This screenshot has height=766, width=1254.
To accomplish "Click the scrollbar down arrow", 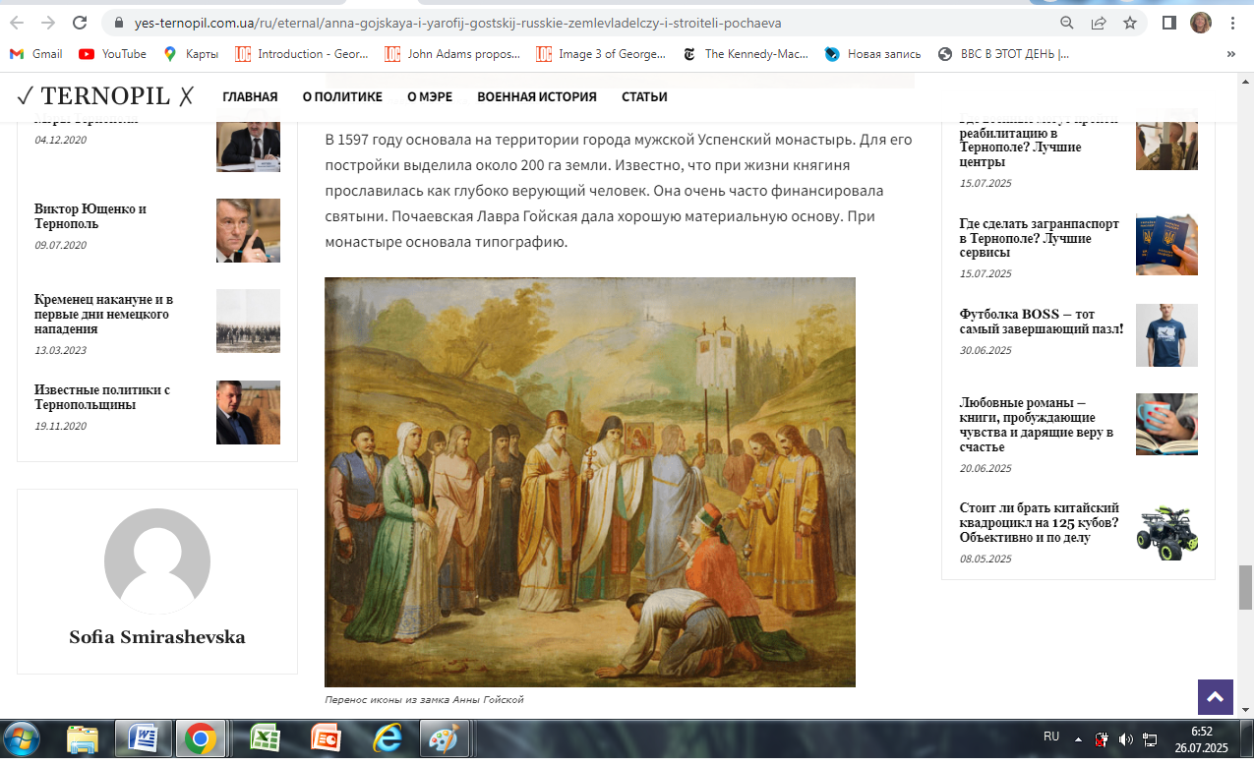I will point(1245,710).
